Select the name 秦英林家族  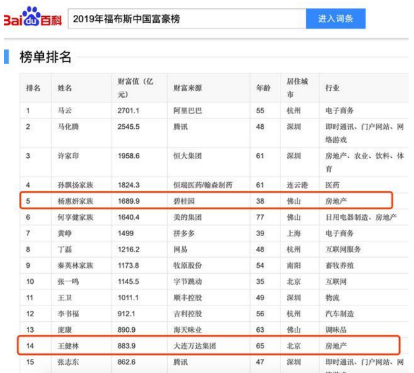76,266
